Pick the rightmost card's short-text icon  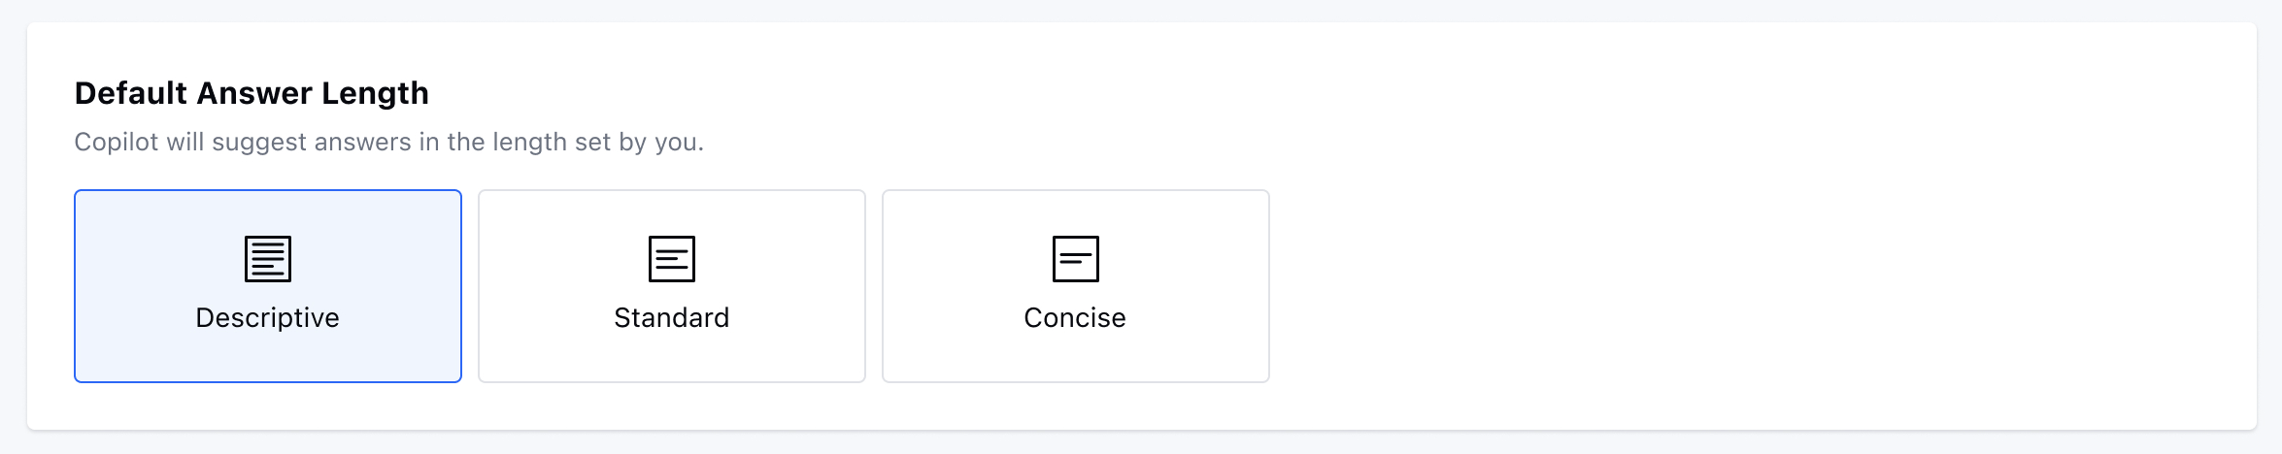(1076, 259)
